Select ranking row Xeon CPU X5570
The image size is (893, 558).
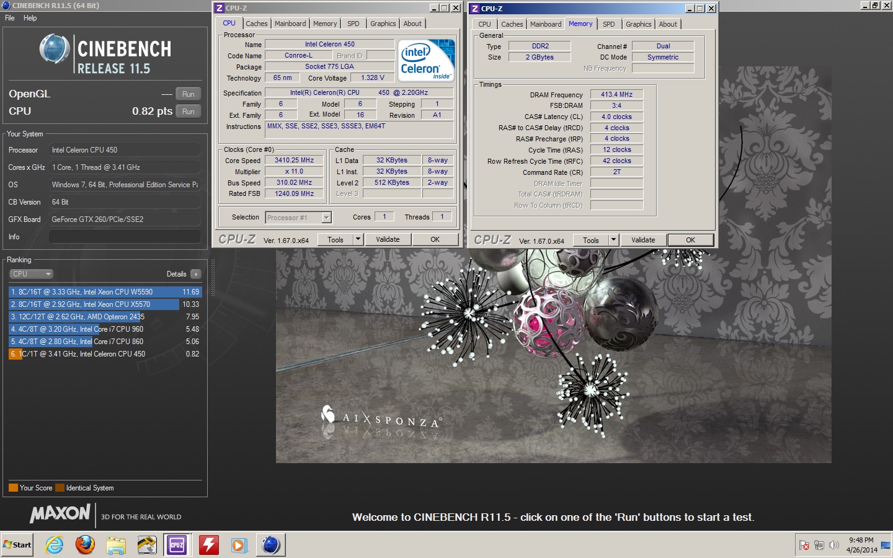tap(105, 304)
